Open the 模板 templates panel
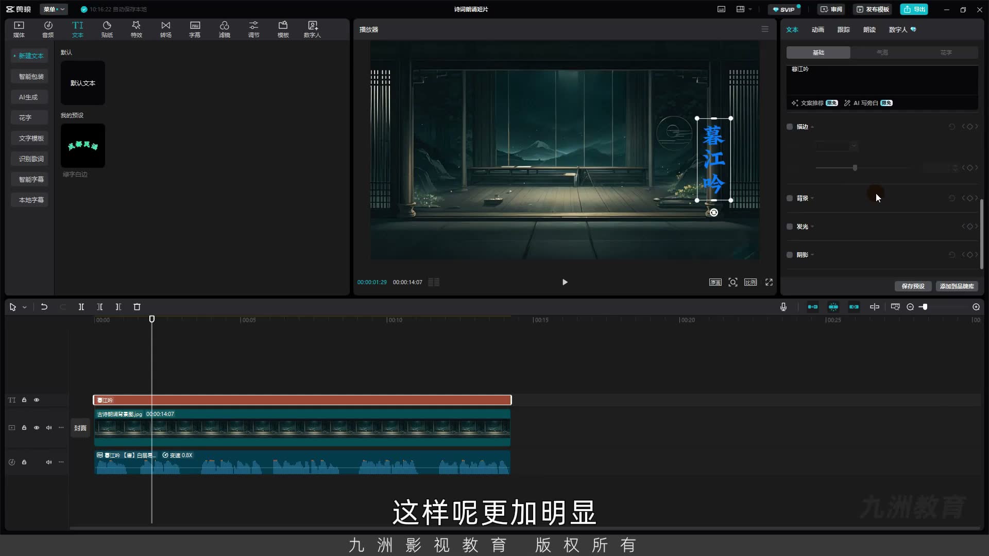989x556 pixels. tap(283, 29)
